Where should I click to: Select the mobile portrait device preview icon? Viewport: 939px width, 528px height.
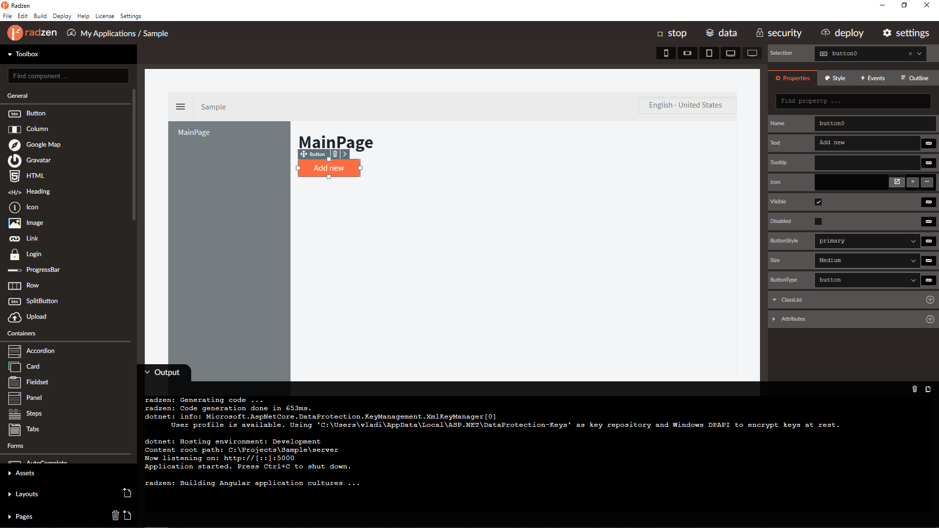[x=666, y=53]
